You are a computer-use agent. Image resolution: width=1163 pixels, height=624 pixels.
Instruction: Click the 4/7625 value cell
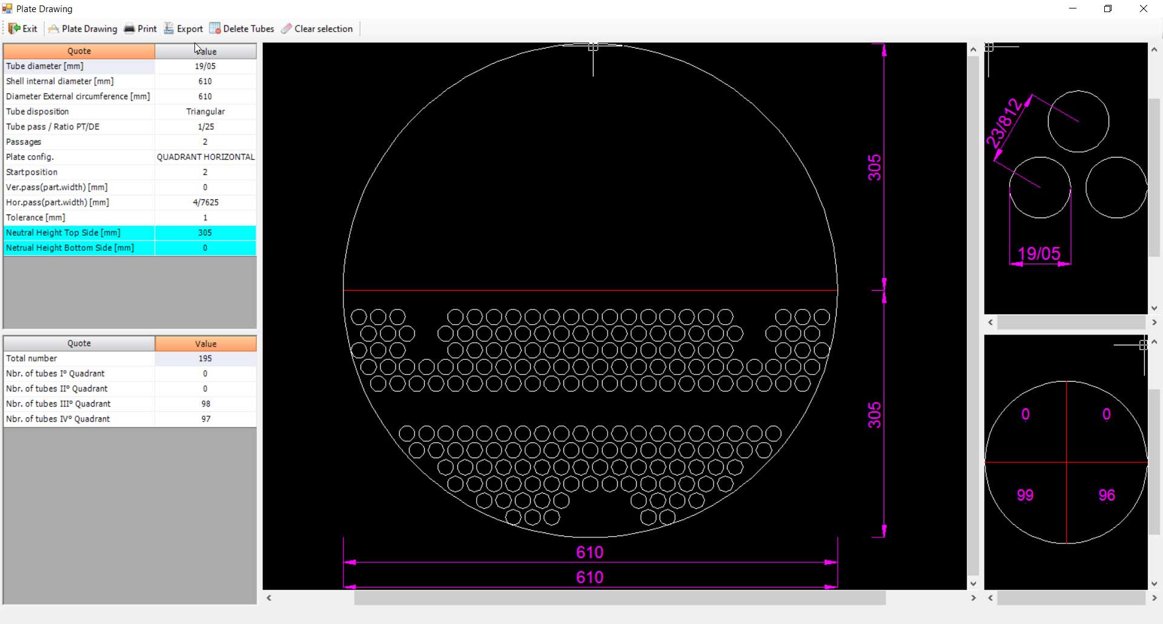click(205, 202)
